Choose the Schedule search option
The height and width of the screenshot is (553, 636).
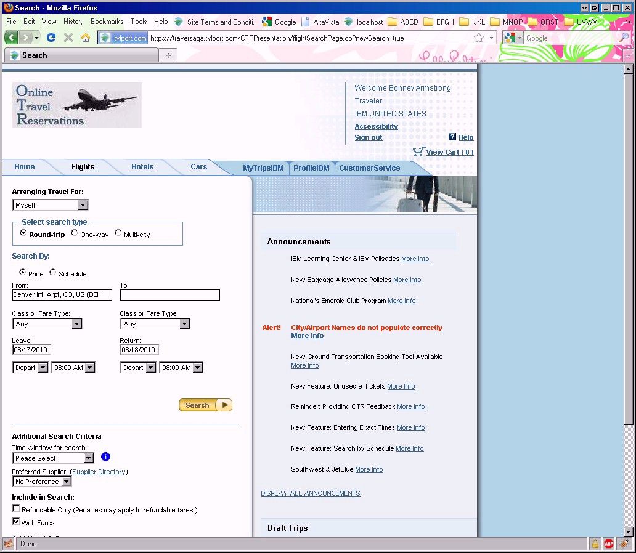coord(53,273)
